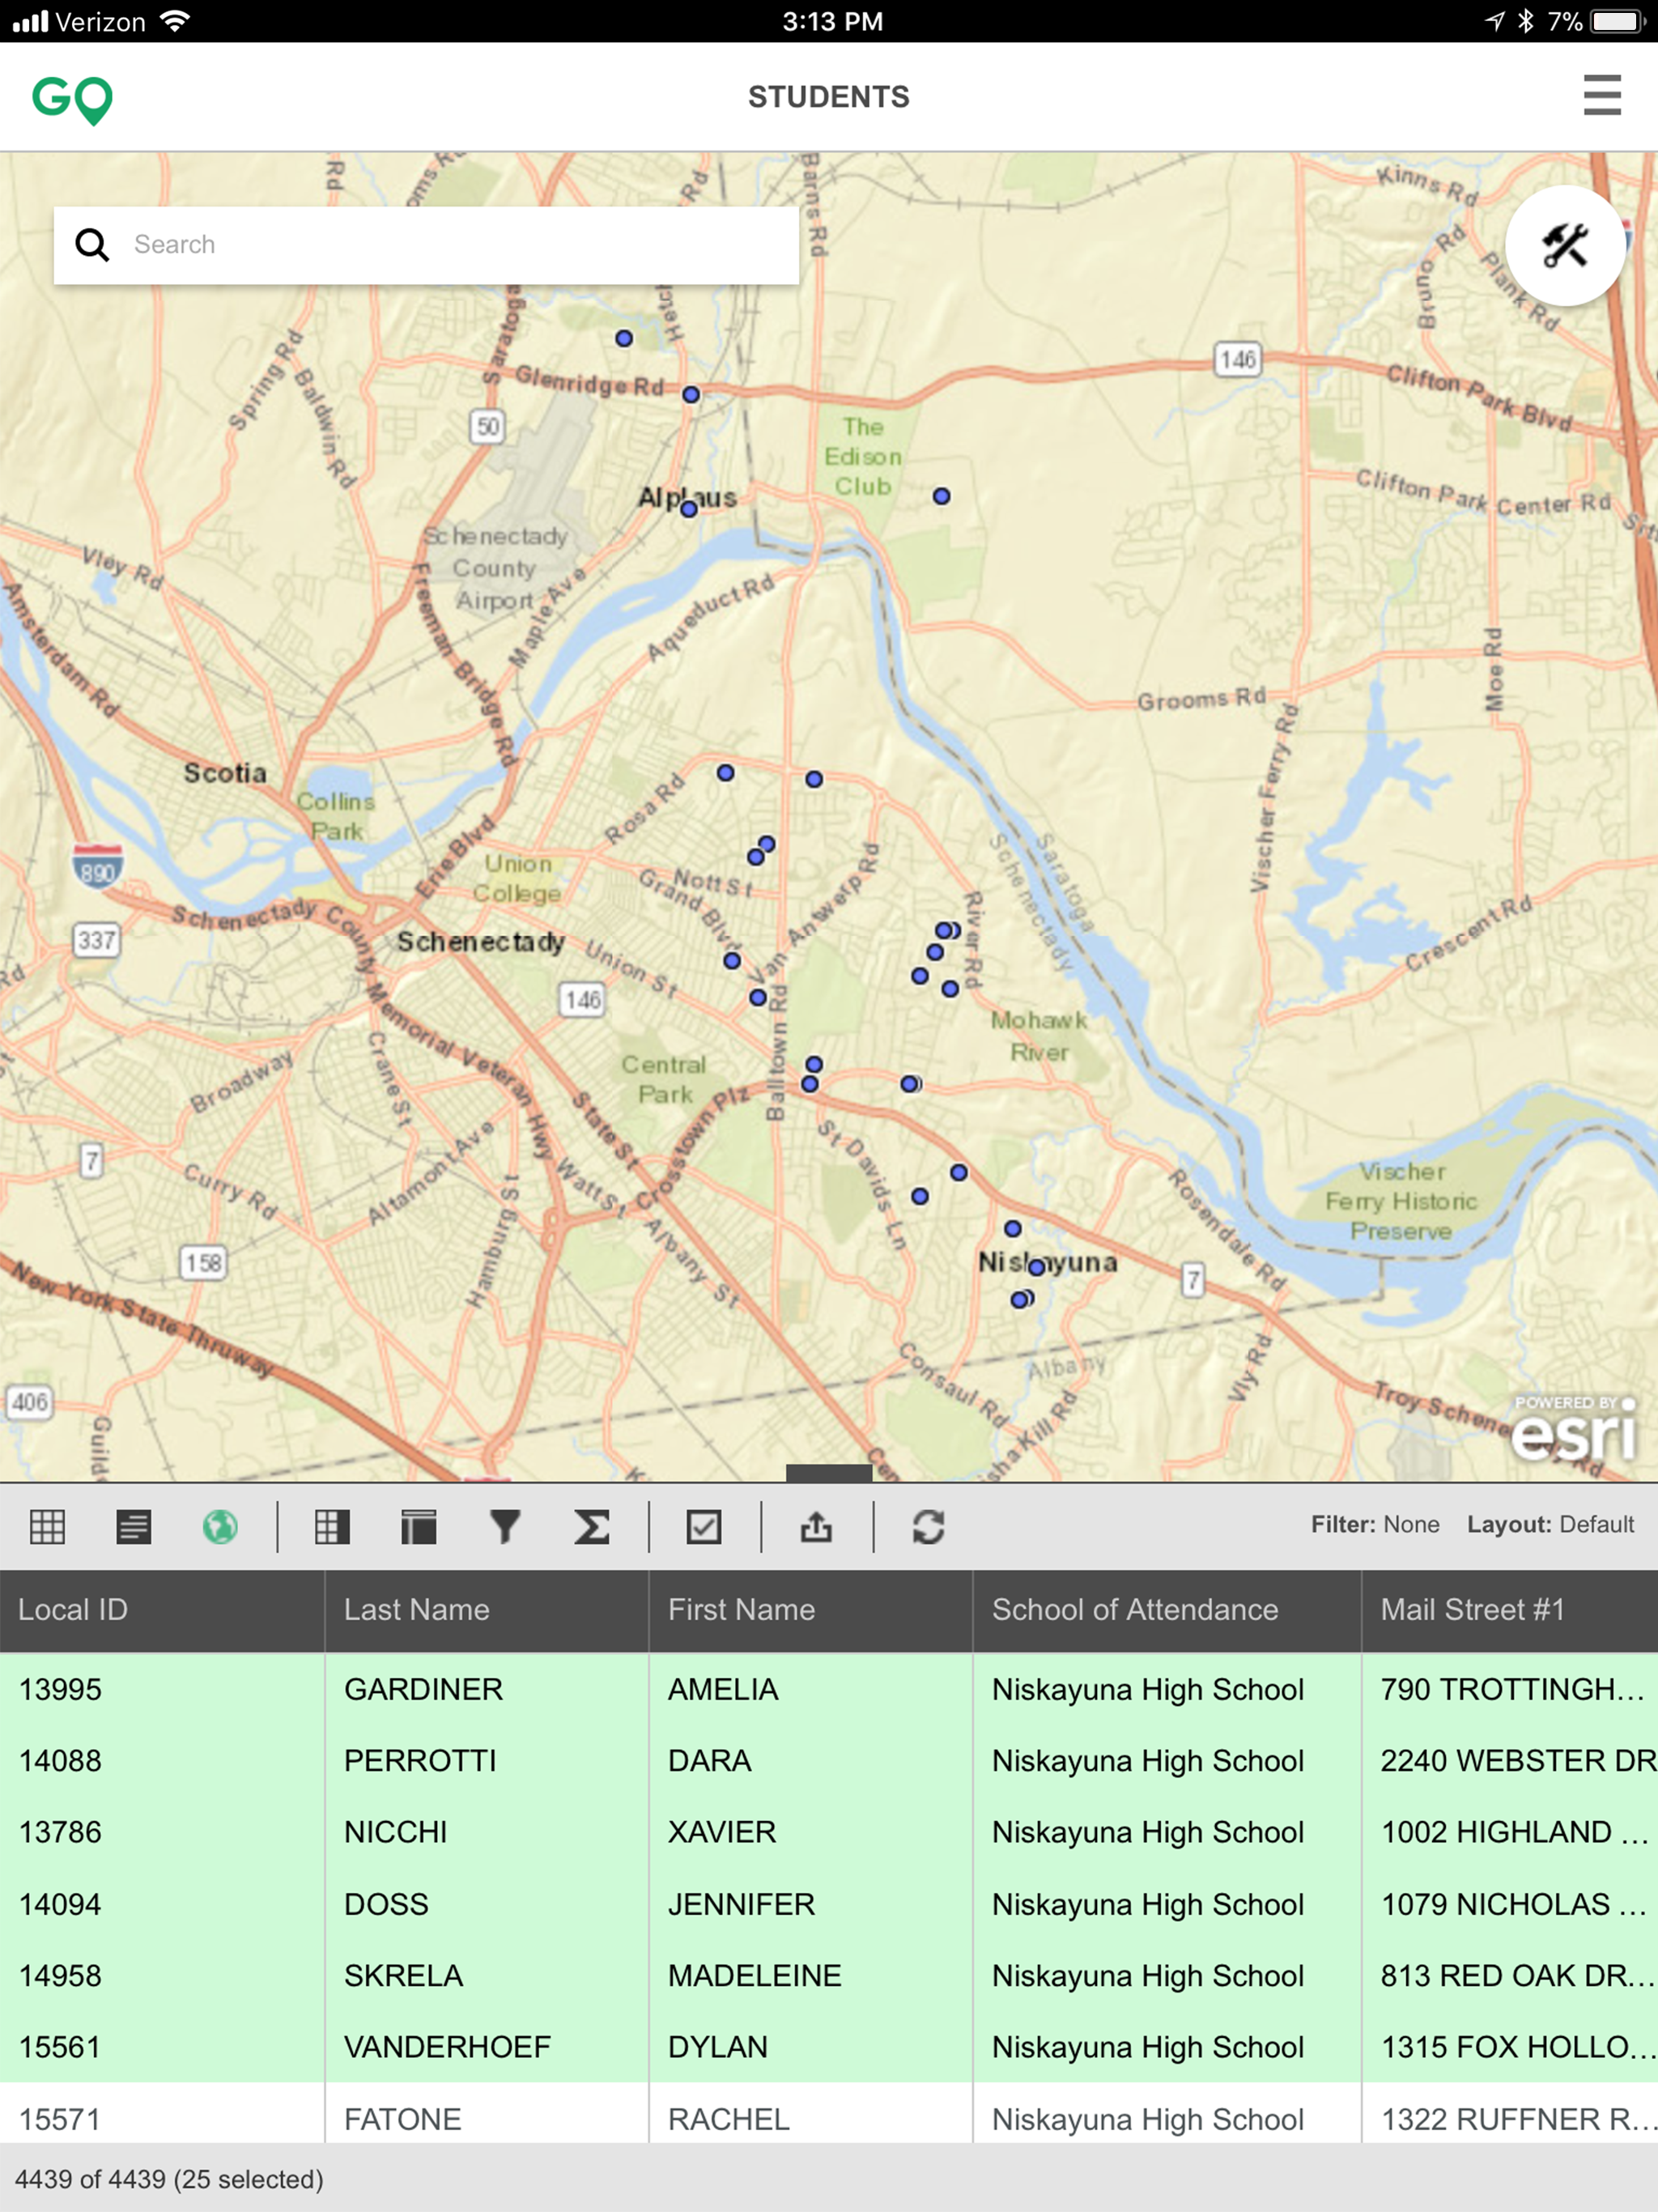The width and height of the screenshot is (1658, 2212).
Task: Click the Layout: Default label
Action: (x=1550, y=1524)
